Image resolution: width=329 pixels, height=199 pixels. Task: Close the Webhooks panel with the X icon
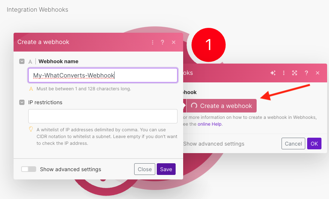[x=317, y=73]
